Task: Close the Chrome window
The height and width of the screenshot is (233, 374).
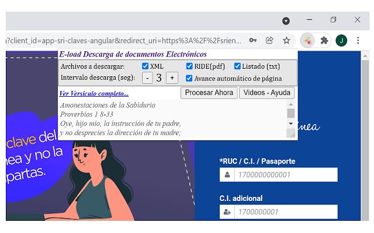Action: point(357,20)
